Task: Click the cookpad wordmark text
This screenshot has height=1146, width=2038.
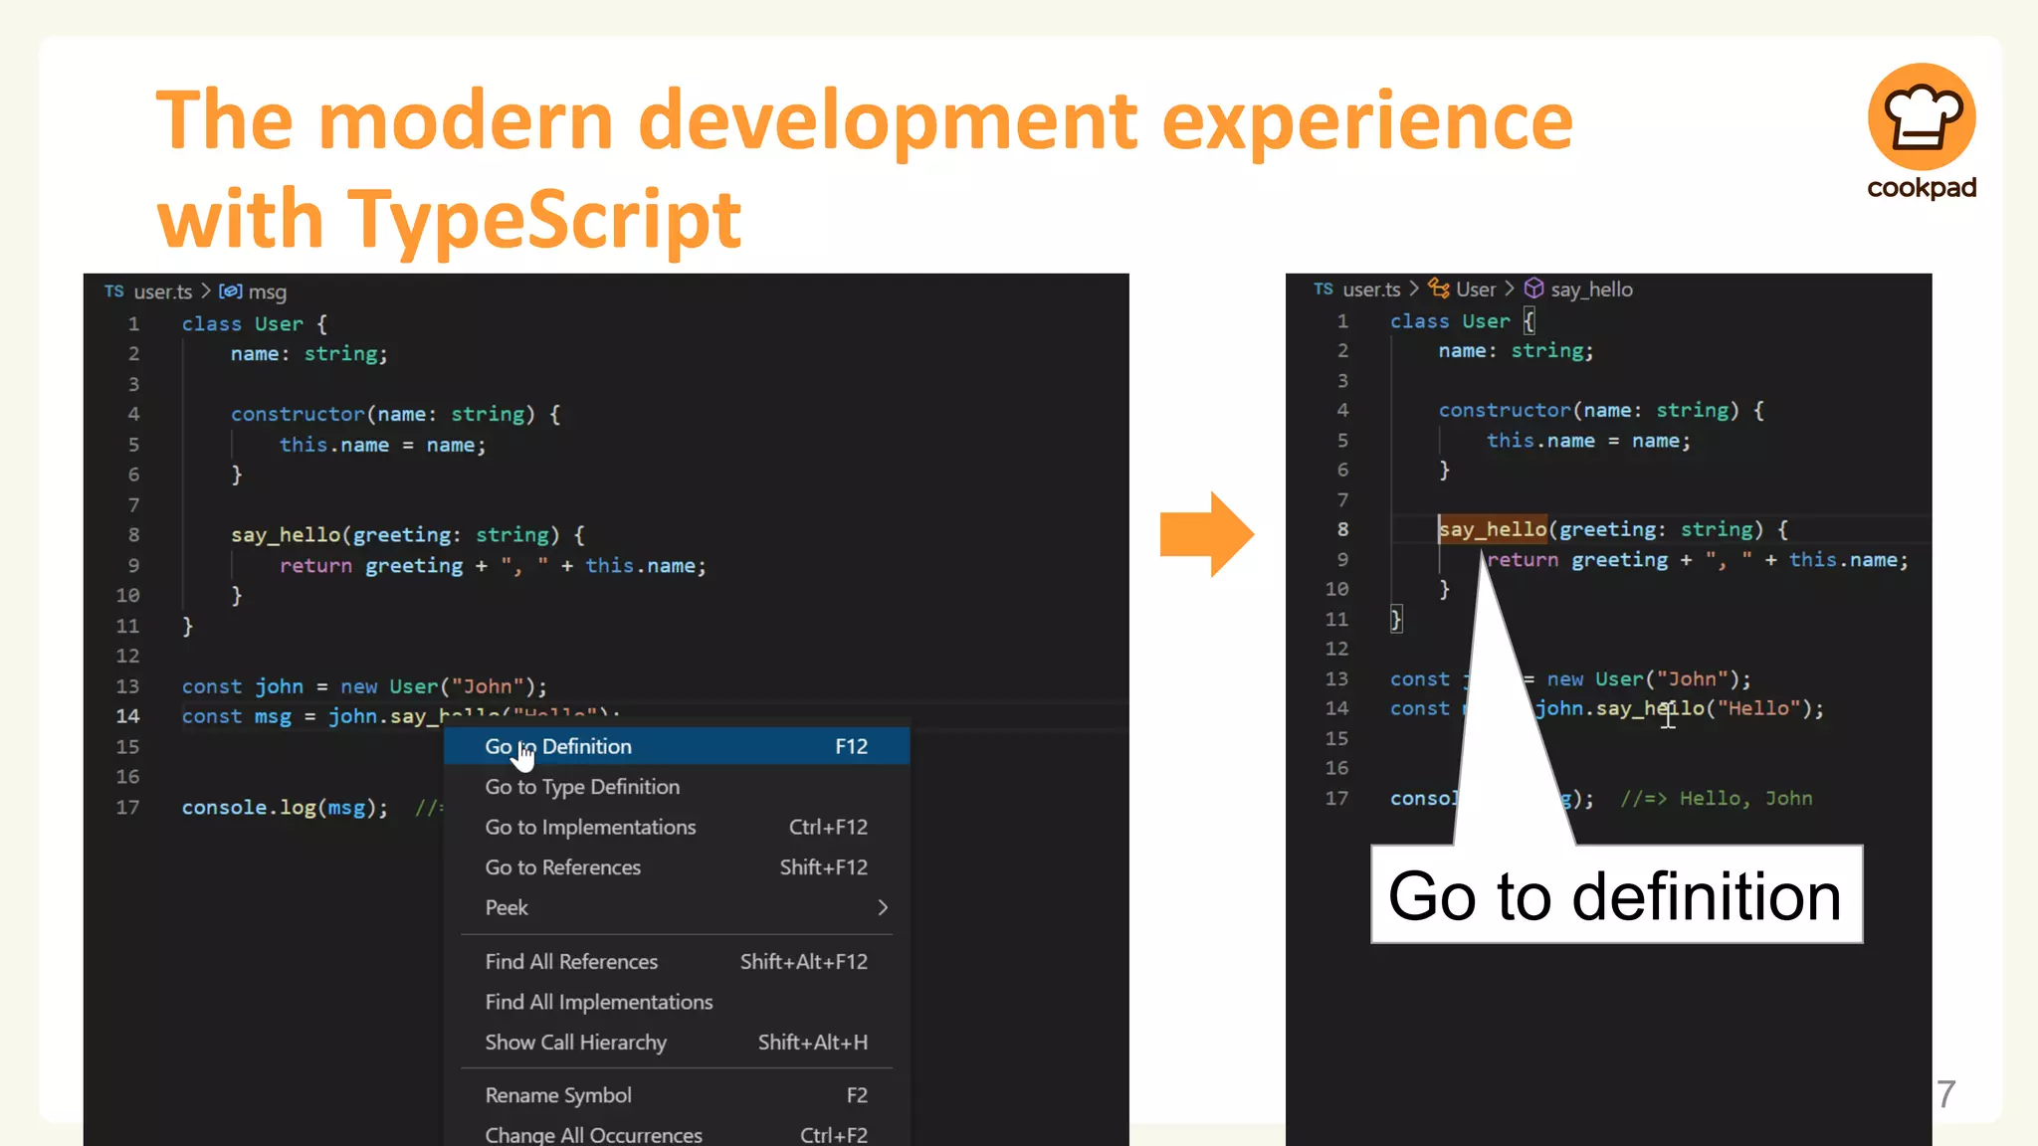Action: click(x=1922, y=188)
